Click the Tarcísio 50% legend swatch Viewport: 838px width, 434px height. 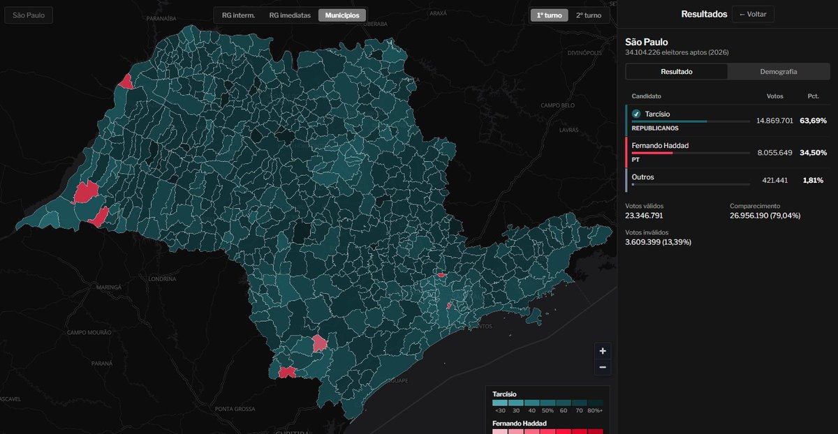547,403
